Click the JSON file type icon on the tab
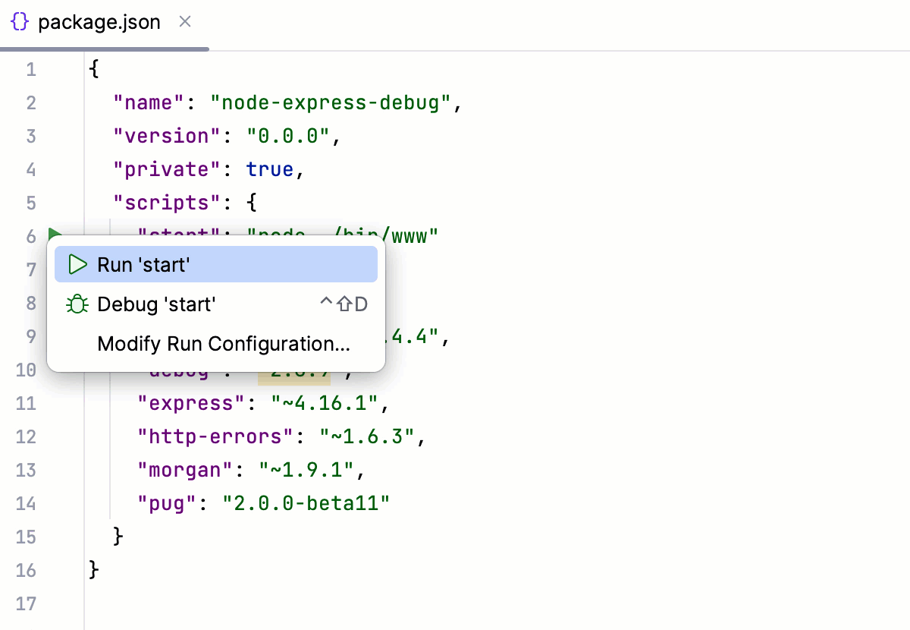This screenshot has height=630, width=910. [20, 23]
